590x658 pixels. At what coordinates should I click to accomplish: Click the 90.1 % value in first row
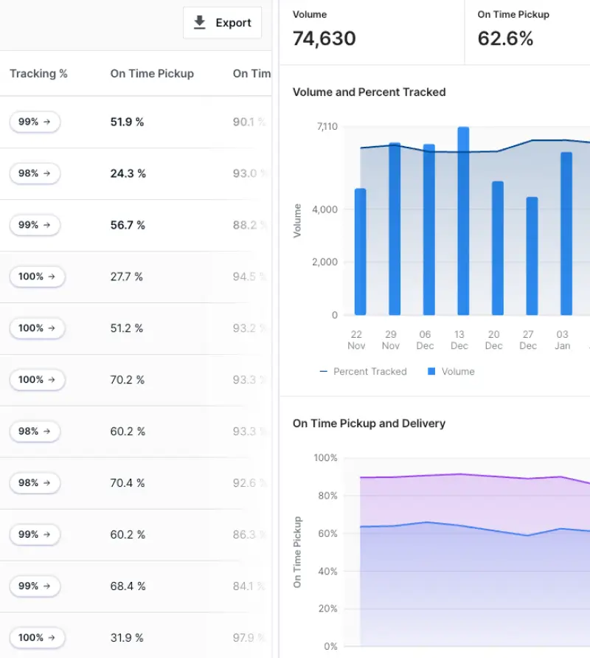coord(249,122)
